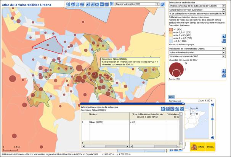Click % de población en viviendas column header
Image resolution: width=231 pixels, height=157 pixels.
[148, 116]
